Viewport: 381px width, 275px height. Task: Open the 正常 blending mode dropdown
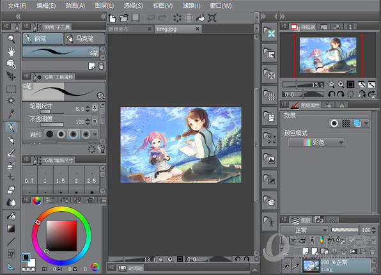(304, 230)
